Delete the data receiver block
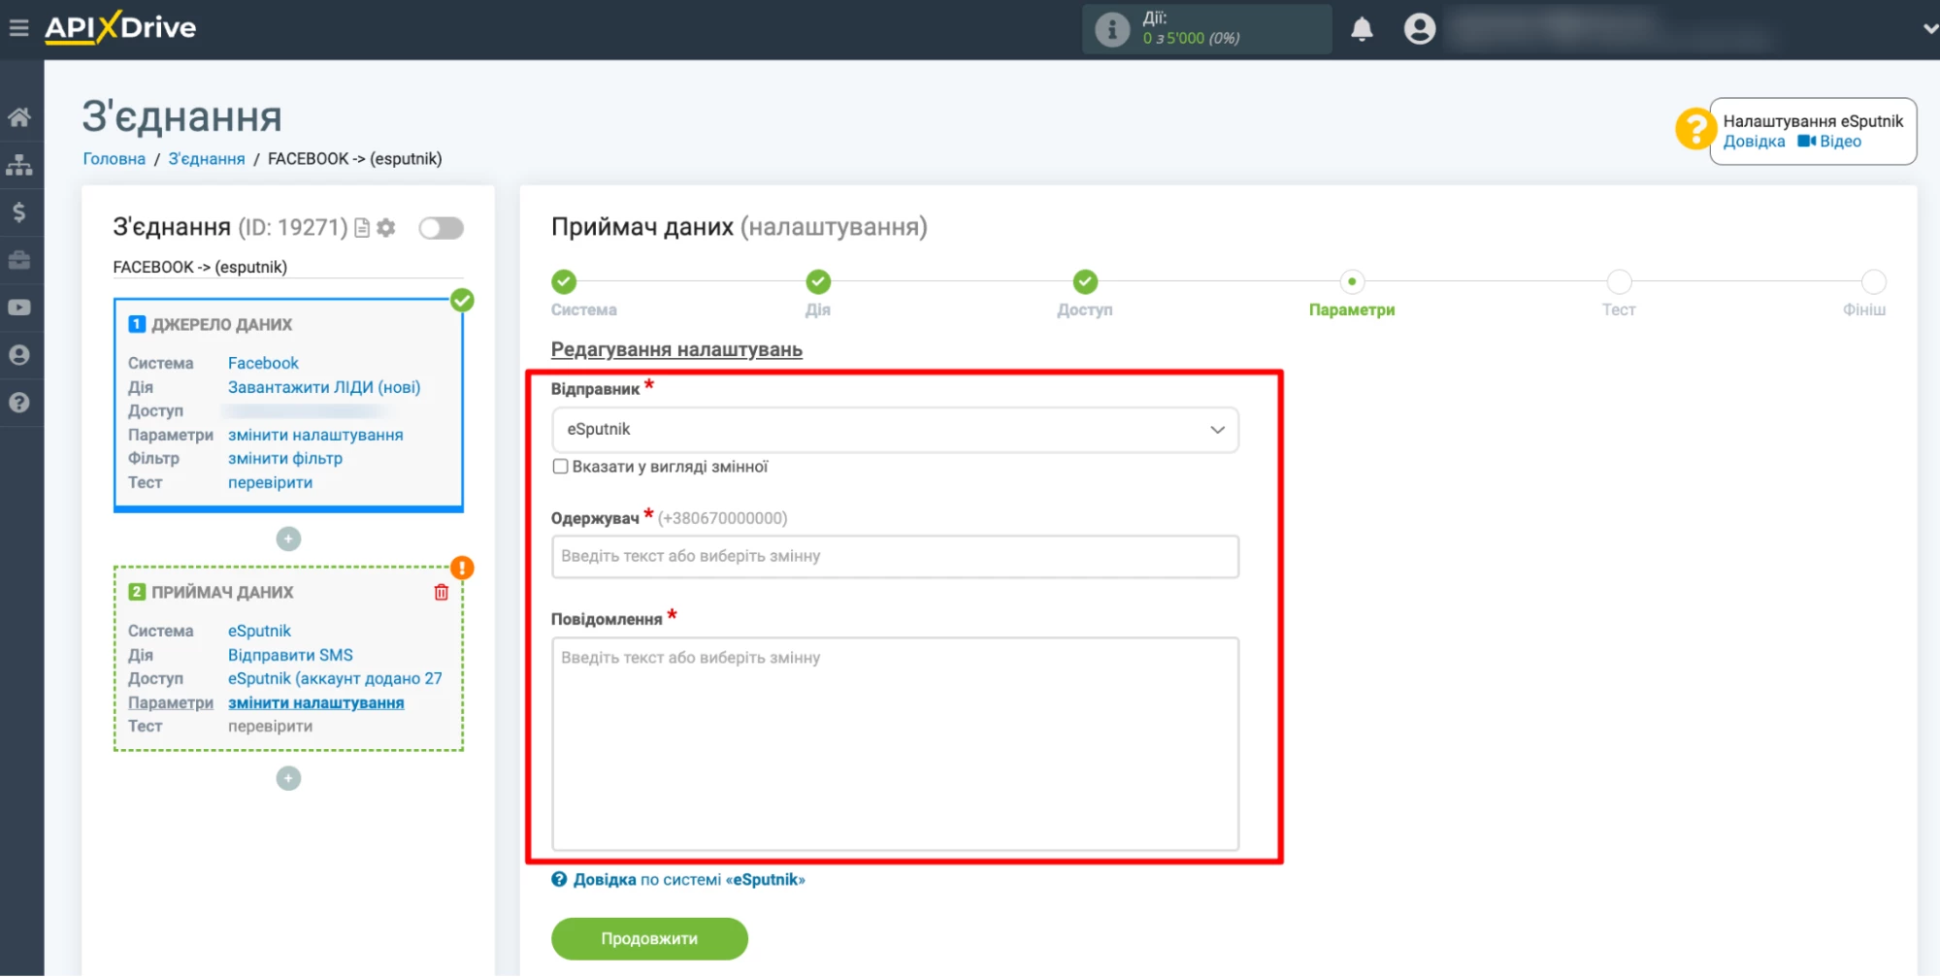Screen dimensions: 1940x977 [441, 592]
